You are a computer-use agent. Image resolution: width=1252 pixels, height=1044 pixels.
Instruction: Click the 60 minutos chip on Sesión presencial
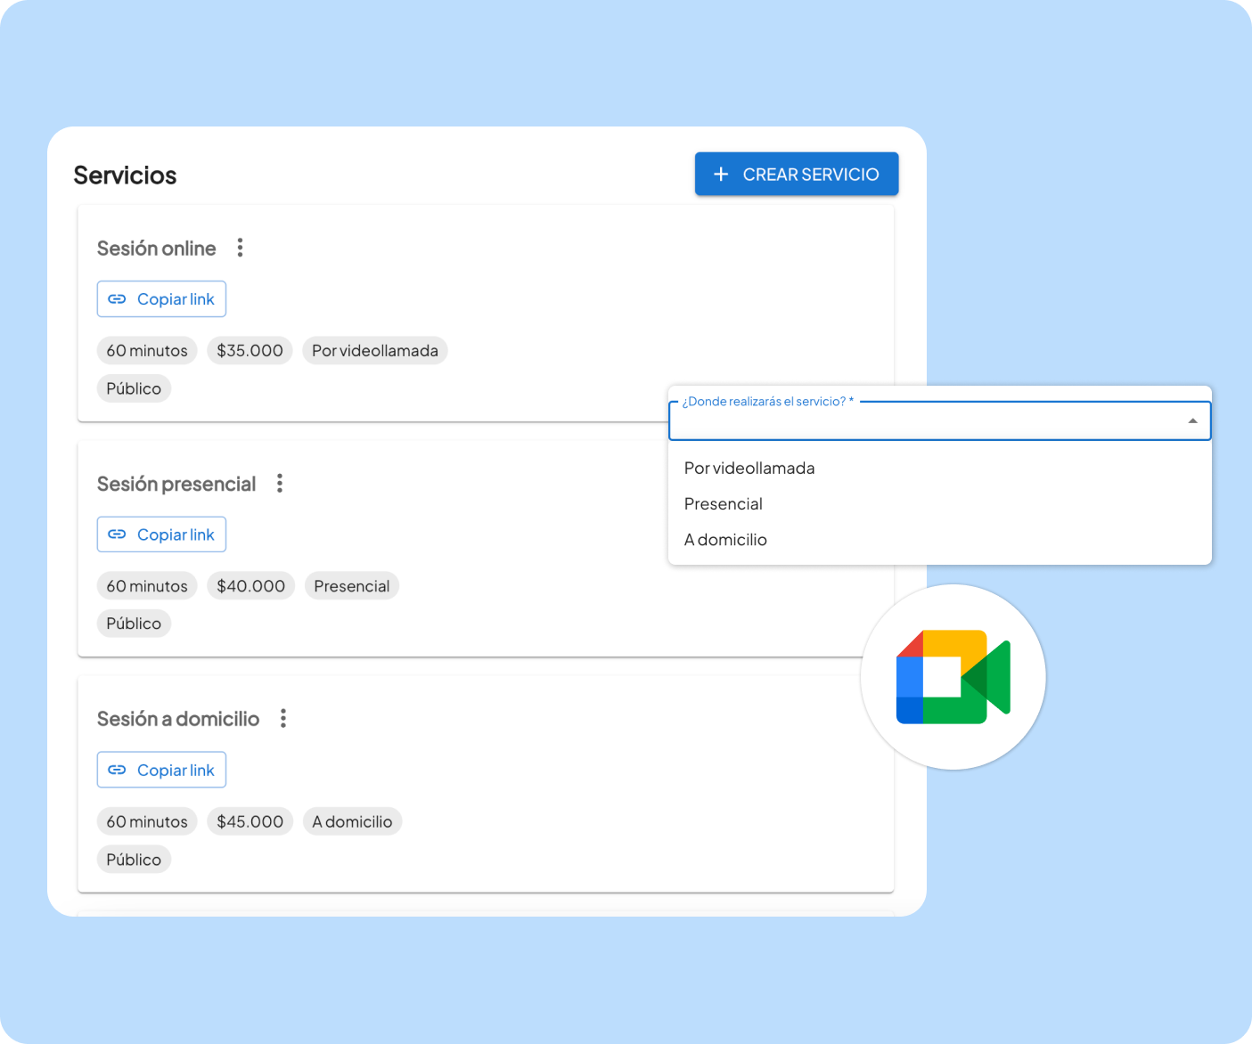tap(147, 585)
